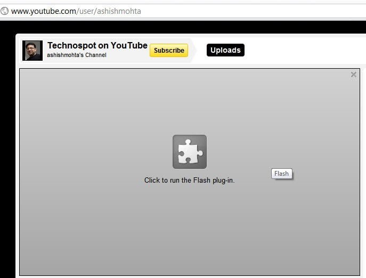Open the Uploads tab
Viewport: 366px width, 278px height.
point(225,50)
